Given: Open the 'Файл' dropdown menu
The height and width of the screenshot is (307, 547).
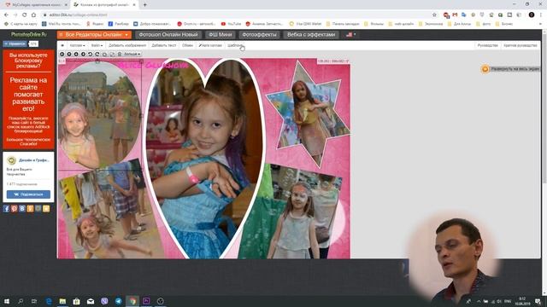Looking at the screenshot, I should click(97, 45).
